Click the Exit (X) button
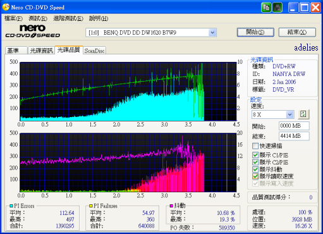The image size is (323, 234). pos(297,32)
